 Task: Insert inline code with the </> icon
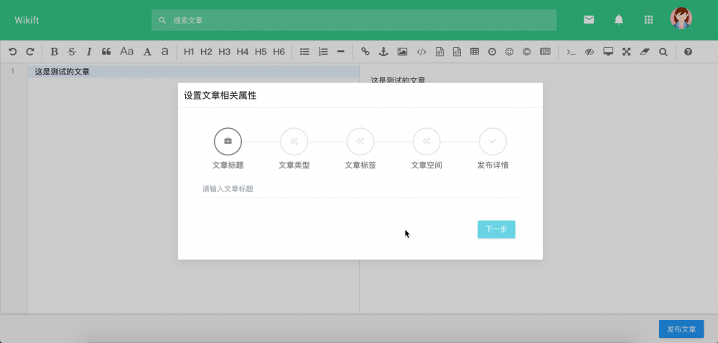[421, 52]
